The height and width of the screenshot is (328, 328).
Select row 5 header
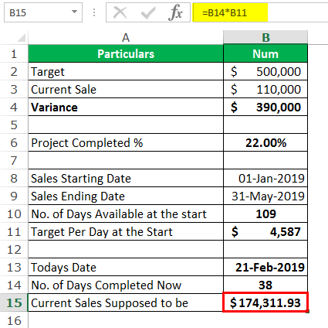pyautogui.click(x=14, y=125)
